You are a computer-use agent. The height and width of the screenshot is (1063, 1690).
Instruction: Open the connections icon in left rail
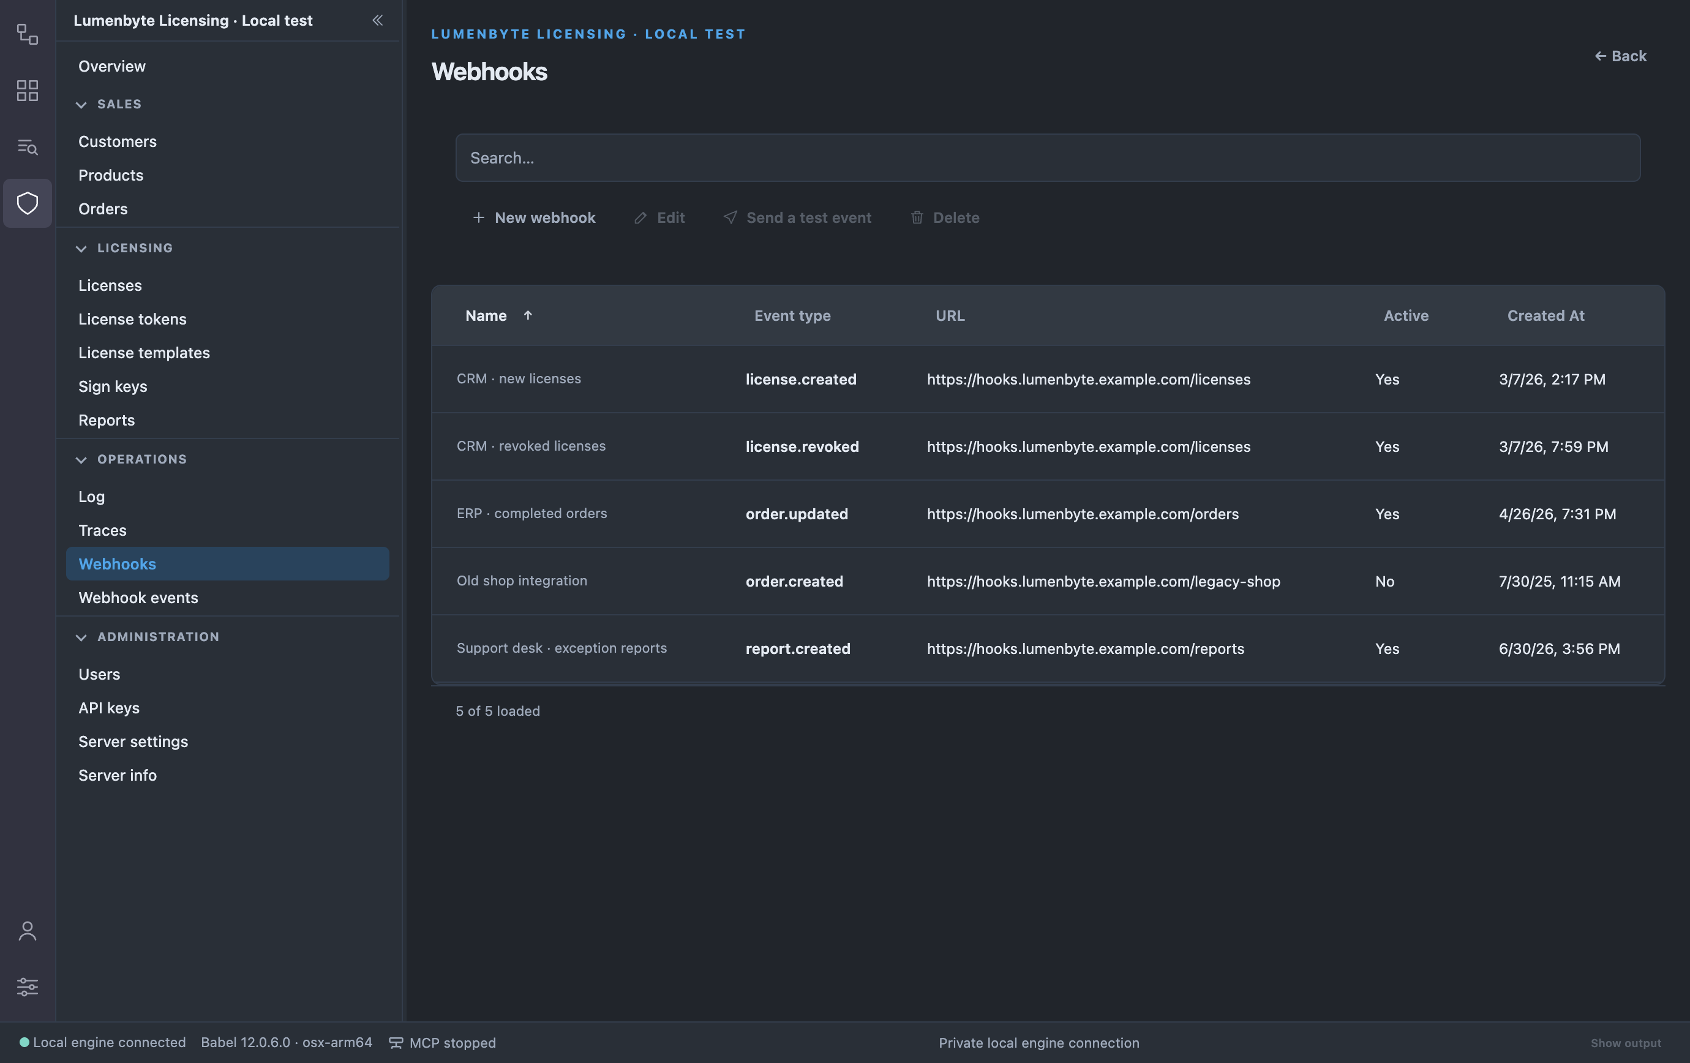28,34
